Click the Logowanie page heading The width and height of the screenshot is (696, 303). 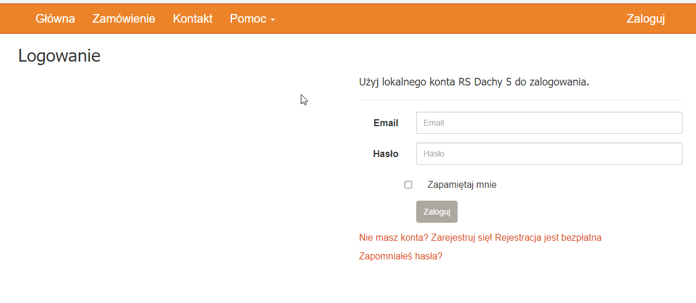click(59, 56)
